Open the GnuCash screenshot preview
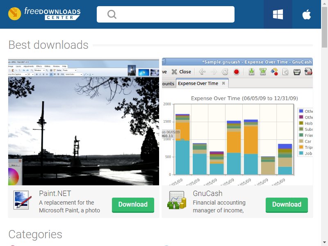The image size is (328, 246). [x=237, y=121]
